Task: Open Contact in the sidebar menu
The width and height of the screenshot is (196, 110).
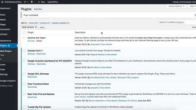Action: 4,34
